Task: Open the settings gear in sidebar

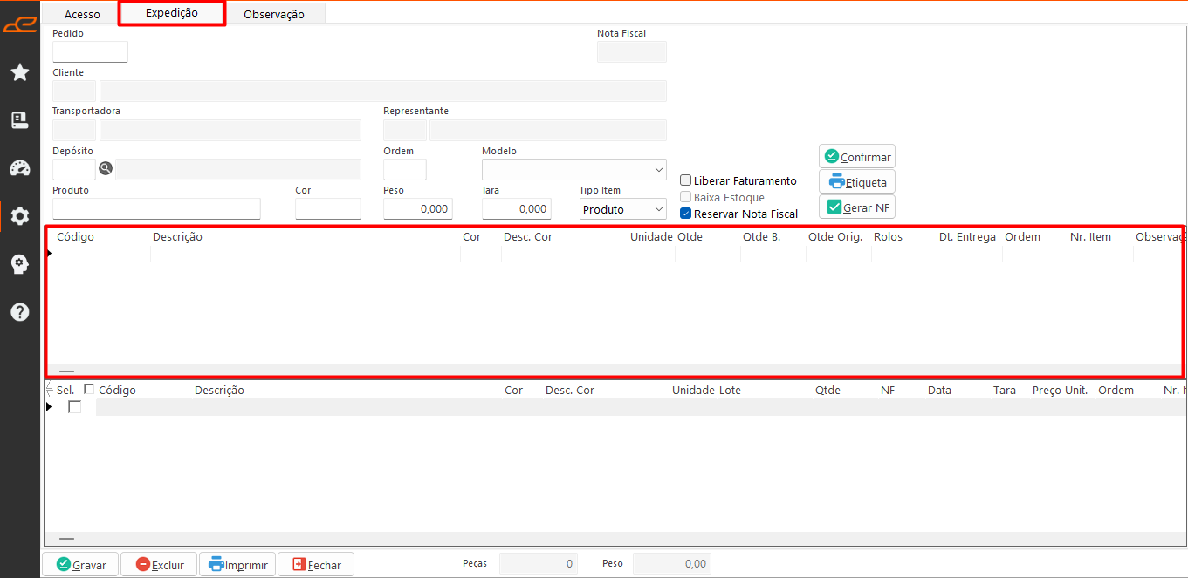Action: pos(19,216)
